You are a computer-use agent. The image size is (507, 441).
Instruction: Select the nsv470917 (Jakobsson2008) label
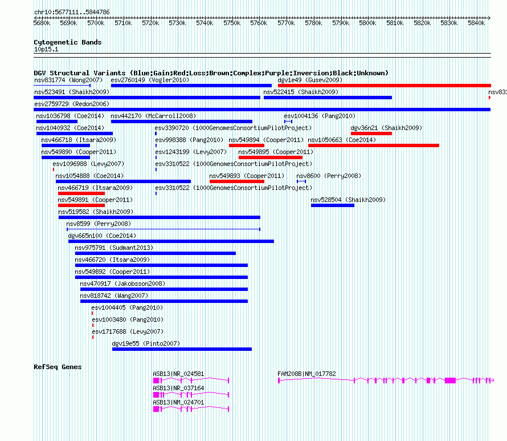[122, 284]
